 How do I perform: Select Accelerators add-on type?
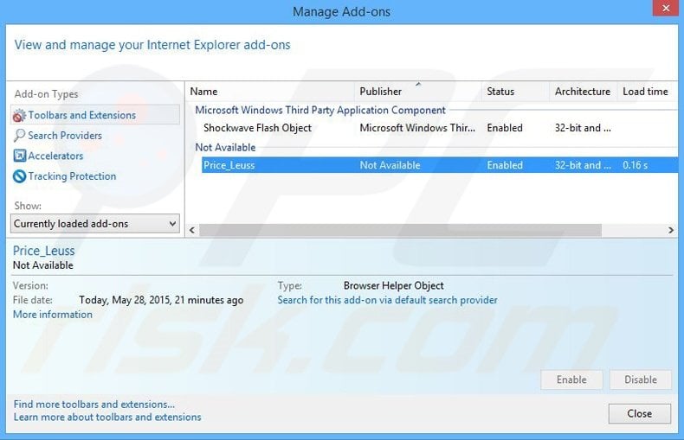click(x=55, y=156)
